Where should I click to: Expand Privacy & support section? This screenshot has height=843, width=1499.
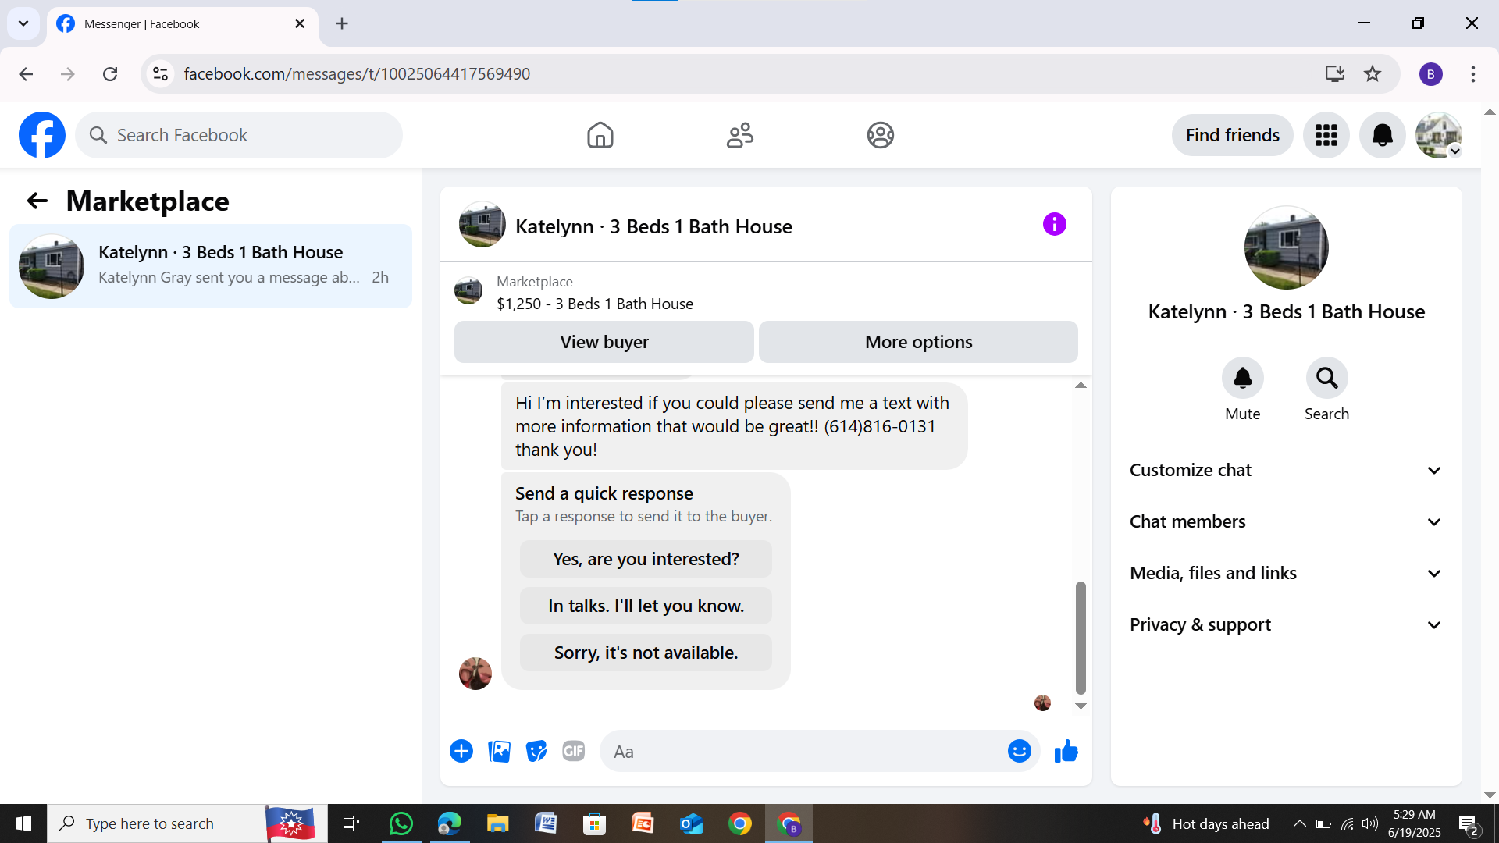(x=1285, y=624)
